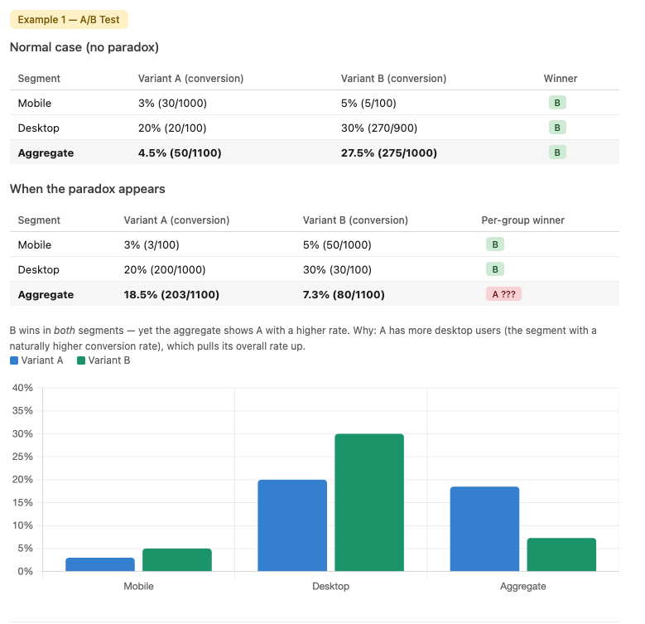Image resolution: width=645 pixels, height=624 pixels.
Task: Click the blue Aggregate bar in chart
Action: (484, 529)
